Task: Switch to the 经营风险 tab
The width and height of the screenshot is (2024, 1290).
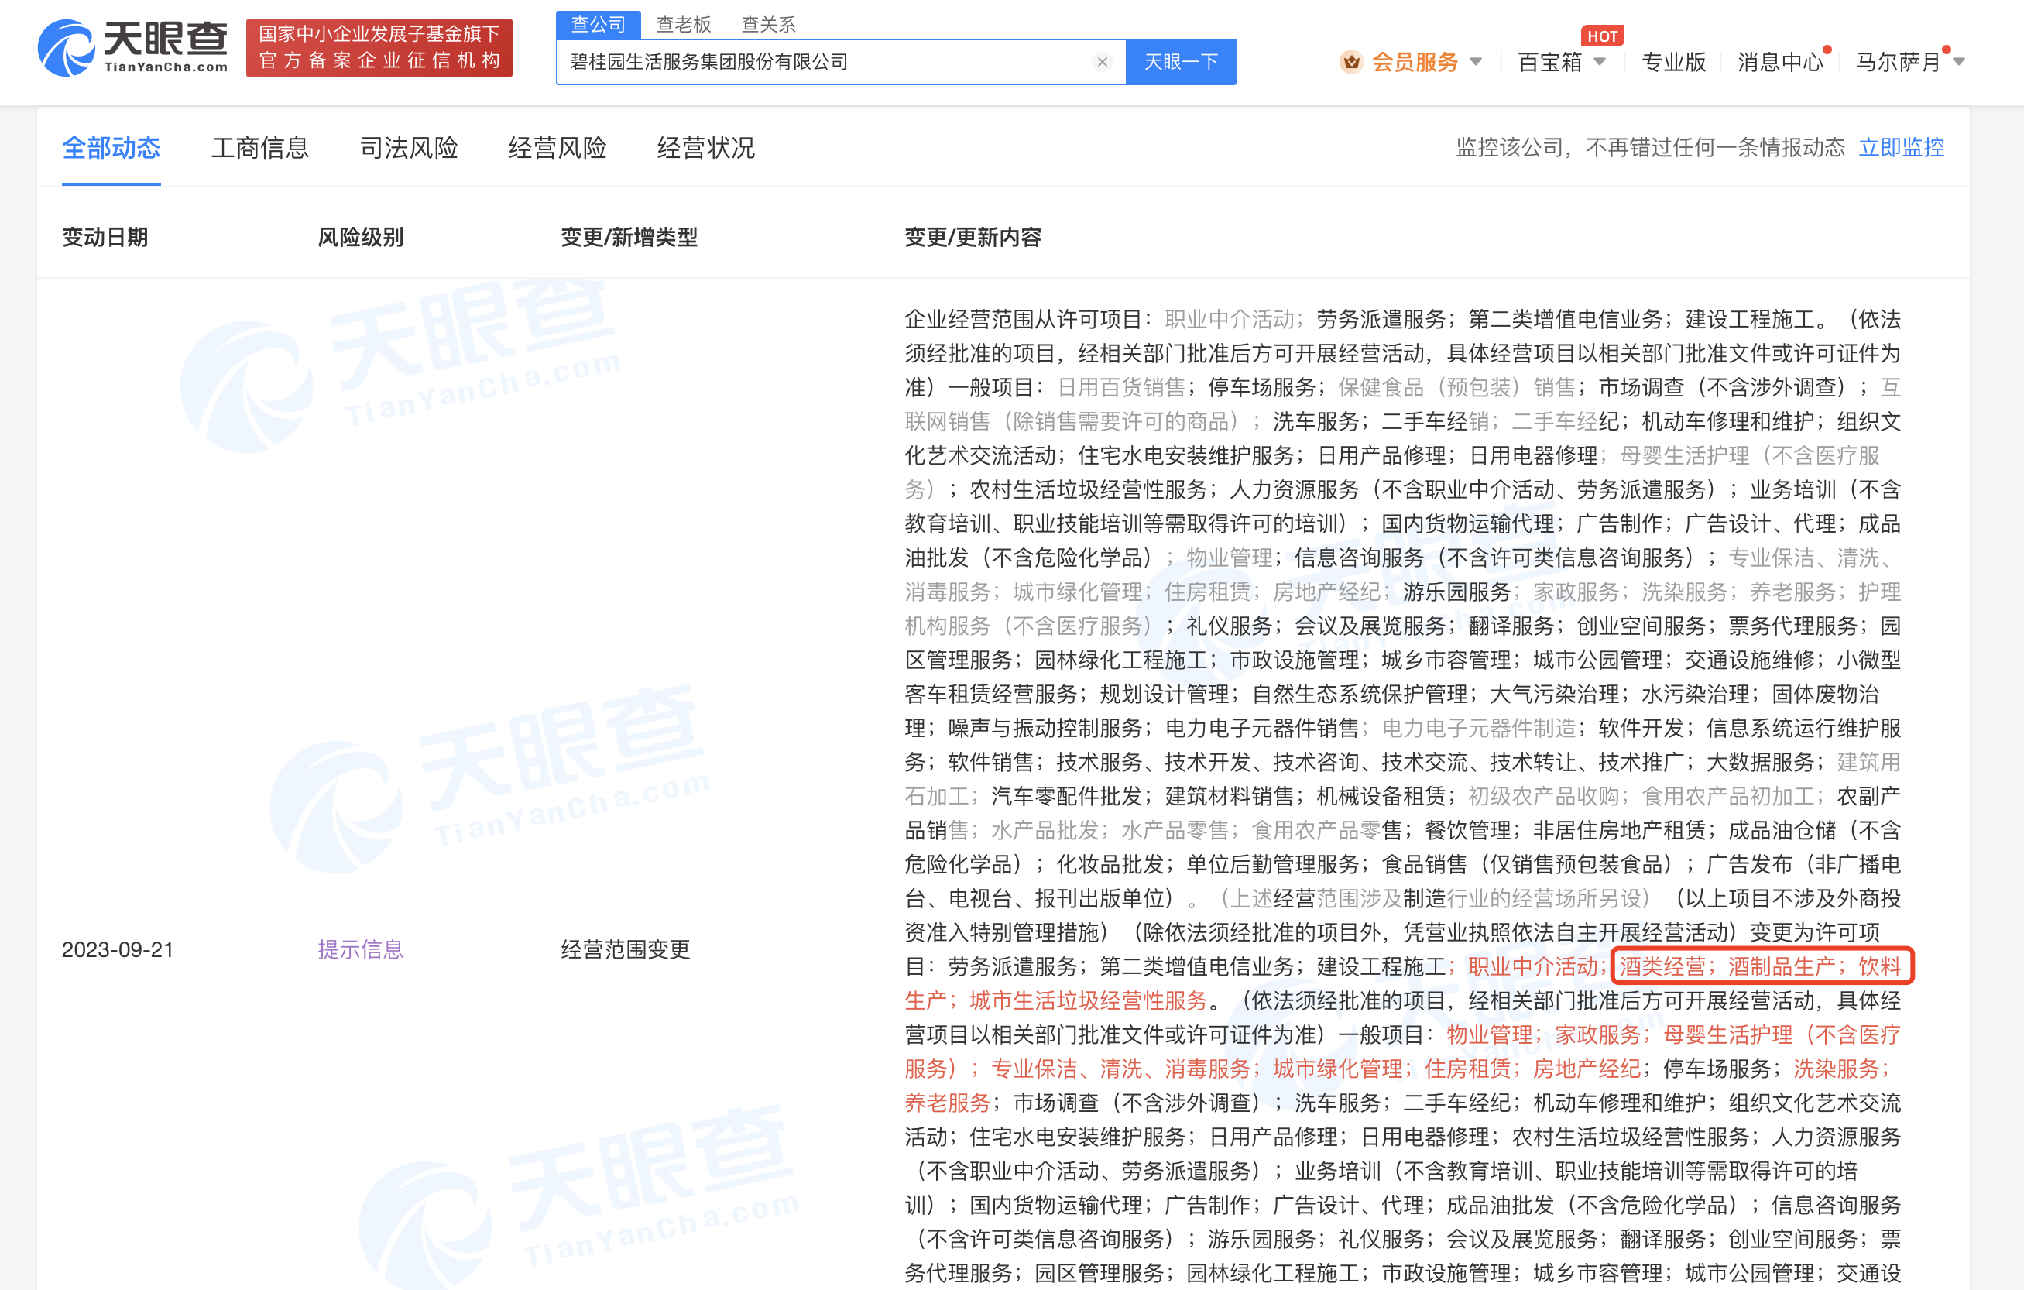Action: click(x=557, y=148)
